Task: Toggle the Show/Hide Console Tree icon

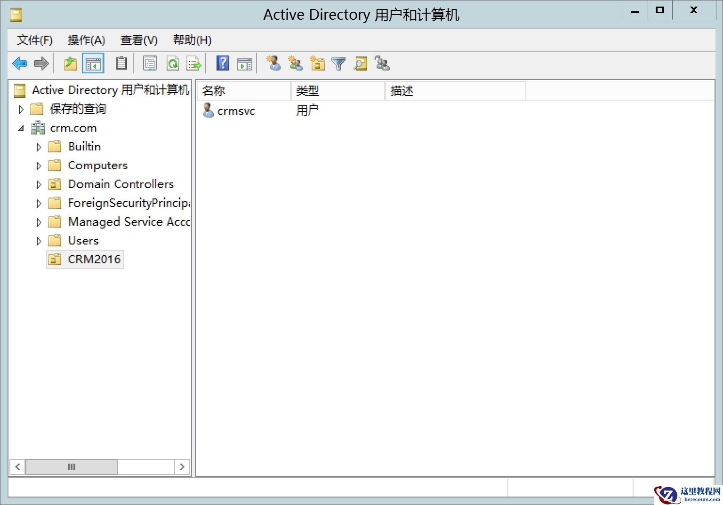Action: (93, 63)
